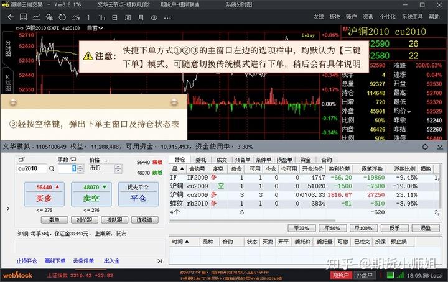Open the quote list table icon
448x282 pixels.
point(23,17)
